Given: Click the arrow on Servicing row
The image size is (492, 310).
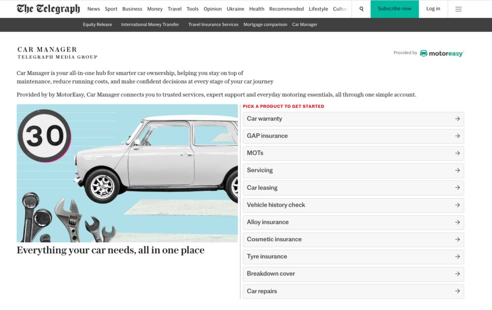Looking at the screenshot, I should coord(457,171).
